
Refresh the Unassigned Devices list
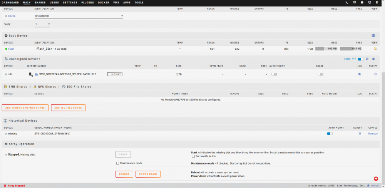tap(367, 59)
